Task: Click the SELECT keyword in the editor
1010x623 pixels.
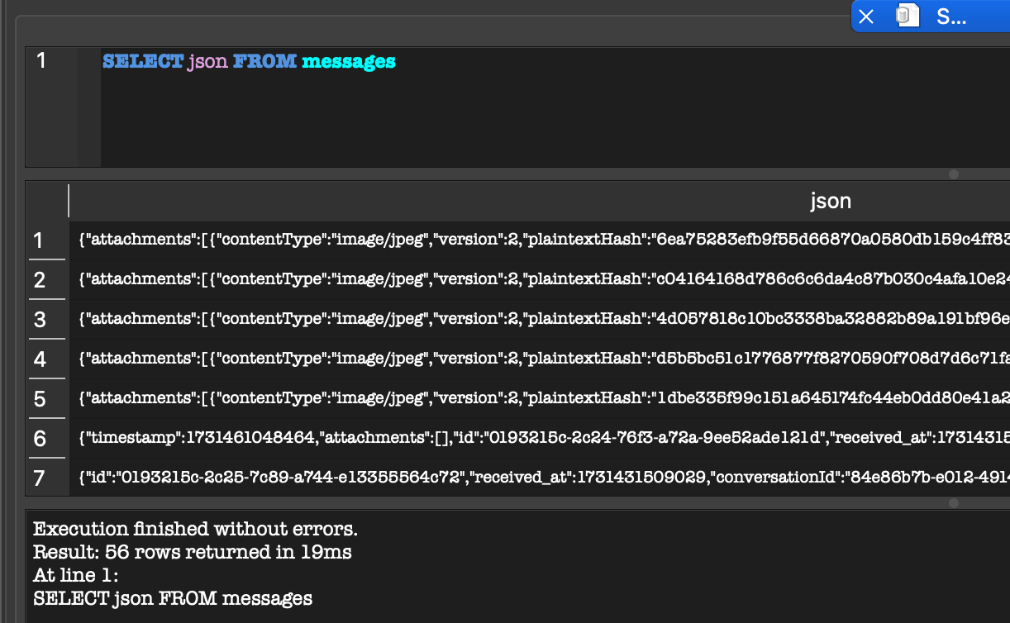Action: pos(142,62)
